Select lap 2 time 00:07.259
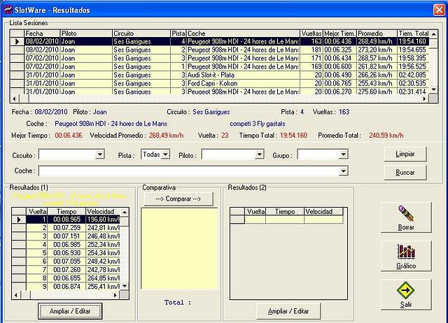This screenshot has width=448, height=323. pos(66,228)
